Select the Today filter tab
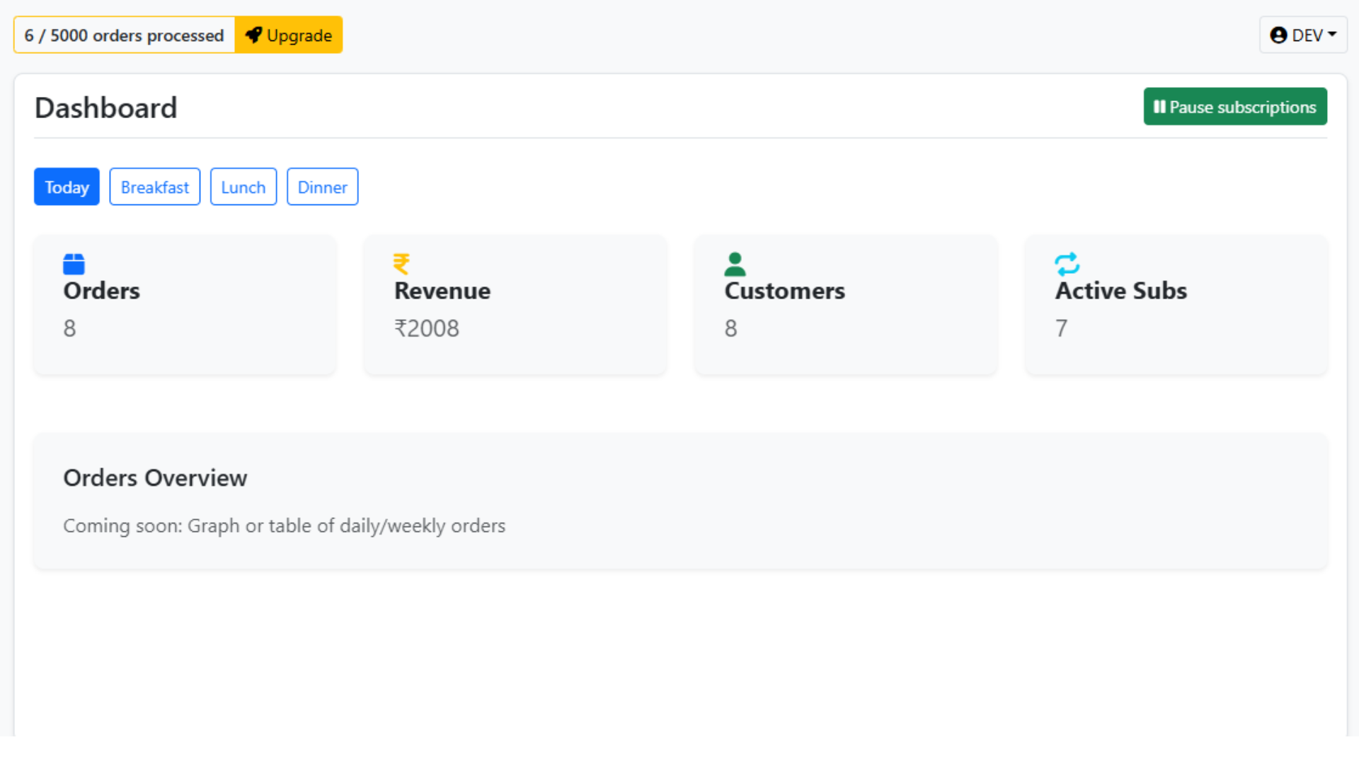This screenshot has height=764, width=1359. pyautogui.click(x=67, y=187)
